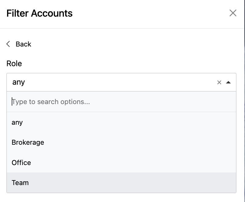245x202 pixels.
Task: Click the empty area below the Team option
Action: coord(121,198)
